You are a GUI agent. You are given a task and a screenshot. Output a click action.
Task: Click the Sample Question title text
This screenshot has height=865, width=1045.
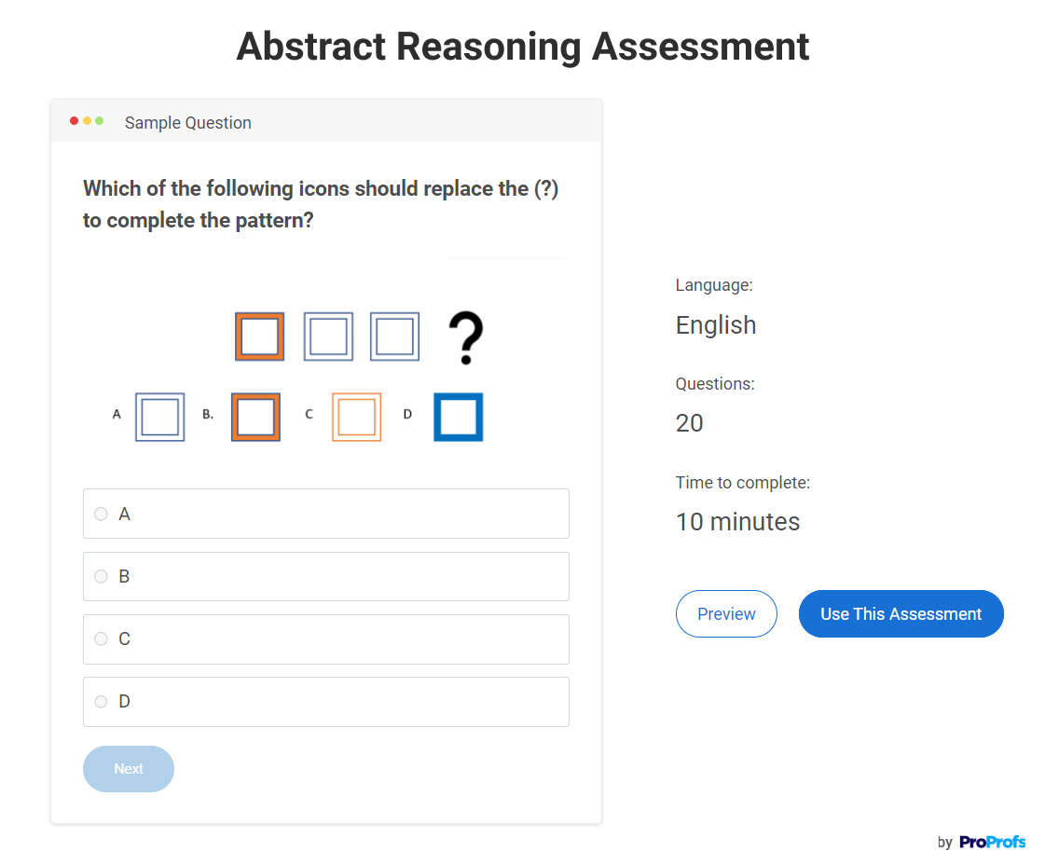click(x=188, y=122)
